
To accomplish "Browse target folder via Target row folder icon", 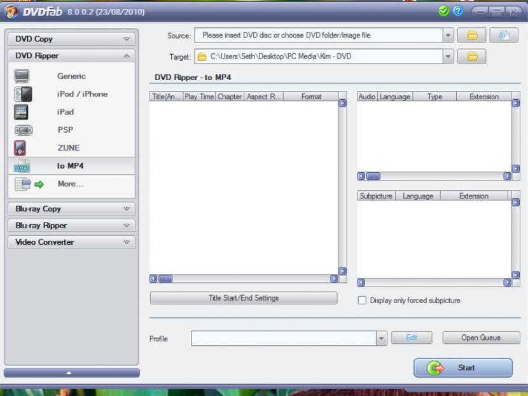I will (x=472, y=57).
